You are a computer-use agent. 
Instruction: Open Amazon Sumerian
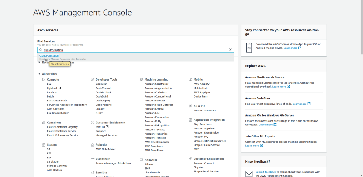205,110
